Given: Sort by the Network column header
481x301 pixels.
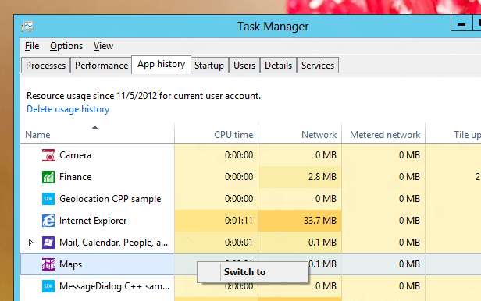Looking at the screenshot, I should click(x=300, y=134).
